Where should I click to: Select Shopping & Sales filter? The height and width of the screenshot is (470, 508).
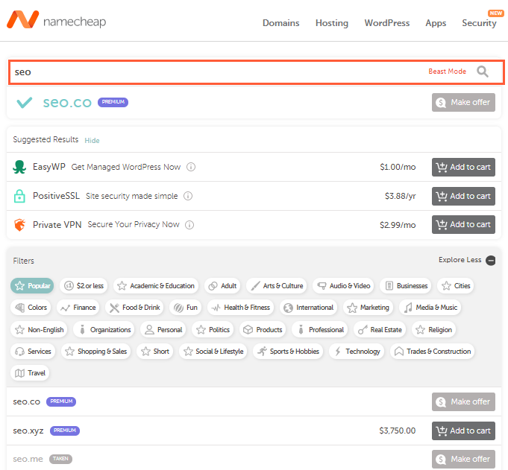pos(96,352)
